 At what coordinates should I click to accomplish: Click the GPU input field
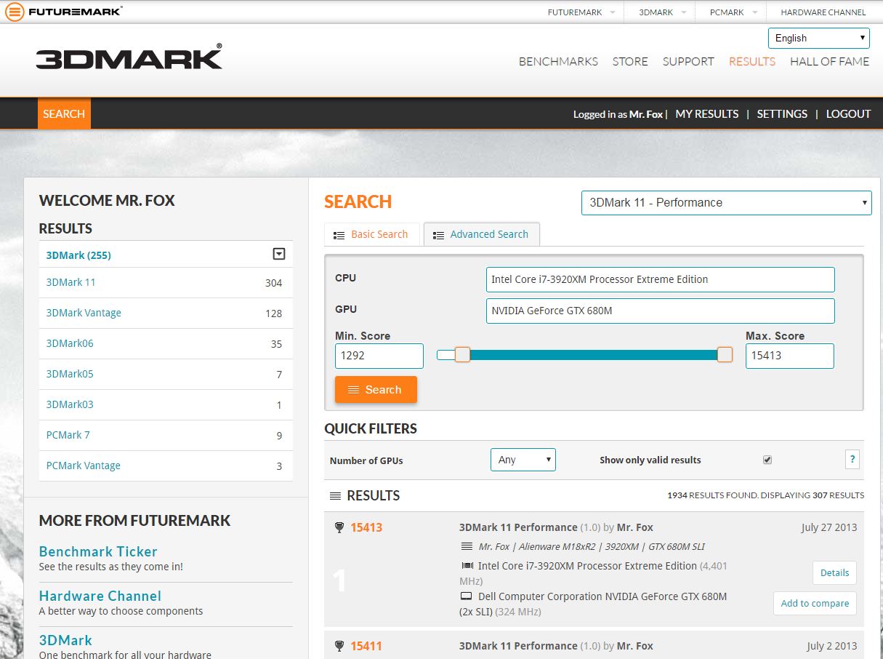(x=660, y=311)
